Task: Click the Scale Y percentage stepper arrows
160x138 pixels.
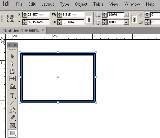Action: coord(104,22)
